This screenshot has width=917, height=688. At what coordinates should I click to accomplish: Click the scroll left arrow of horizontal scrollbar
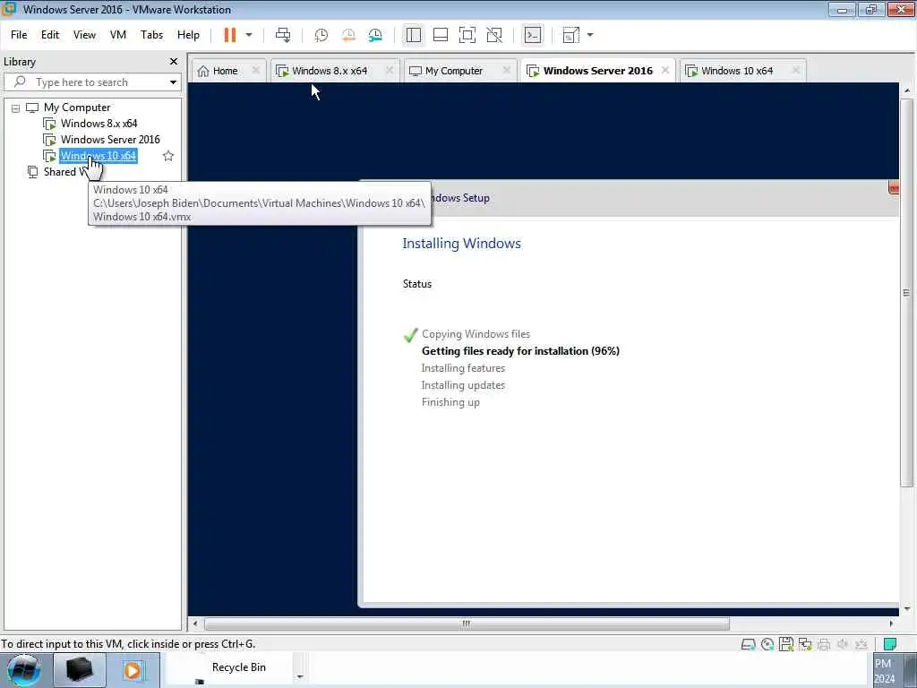(195, 623)
